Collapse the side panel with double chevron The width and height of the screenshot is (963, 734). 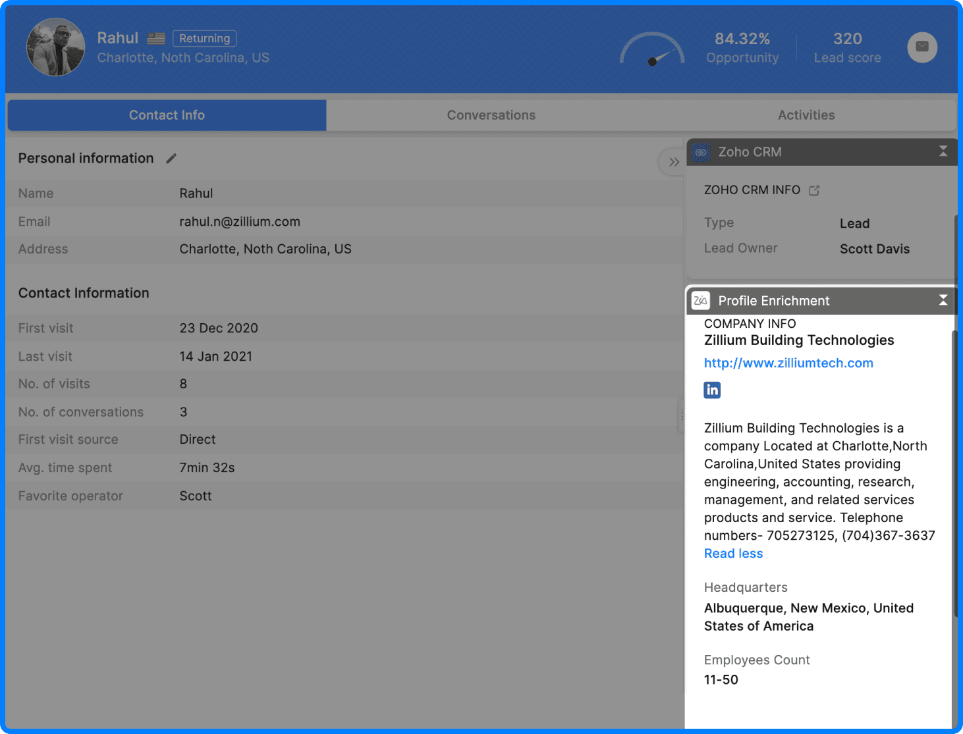click(x=673, y=162)
